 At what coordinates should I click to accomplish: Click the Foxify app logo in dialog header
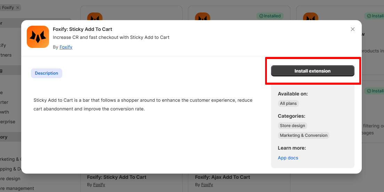[38, 37]
